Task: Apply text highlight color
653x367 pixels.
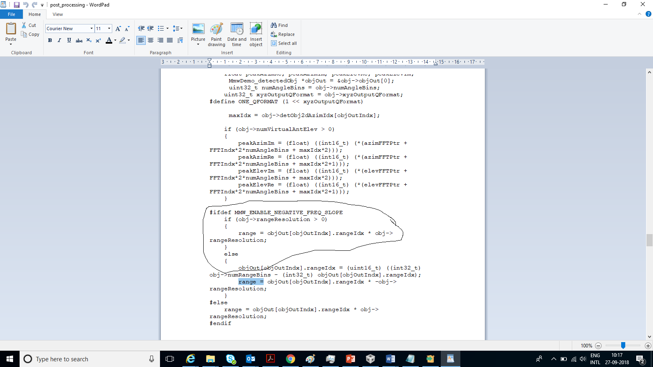Action: coord(122,40)
